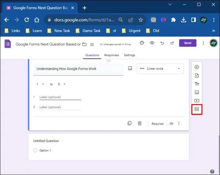Open the tab search dropdown arrow

(170, 5)
